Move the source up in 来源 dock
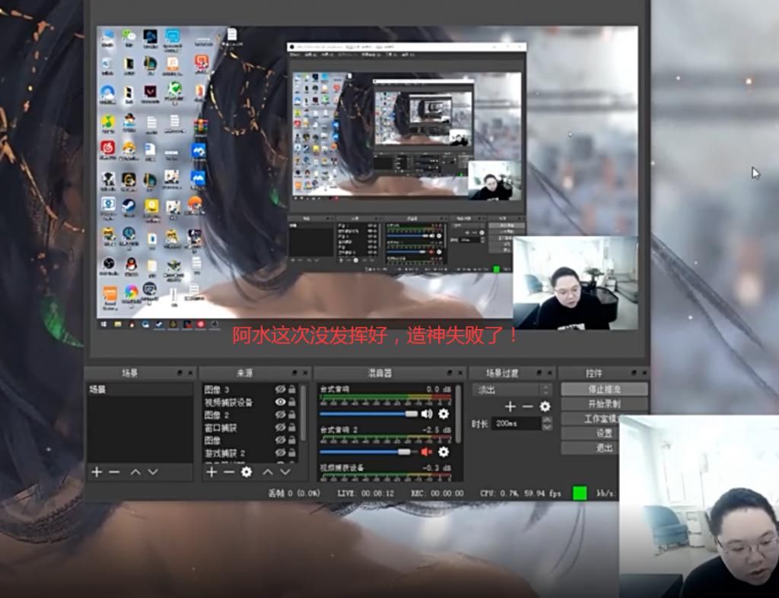The image size is (779, 598). click(268, 472)
